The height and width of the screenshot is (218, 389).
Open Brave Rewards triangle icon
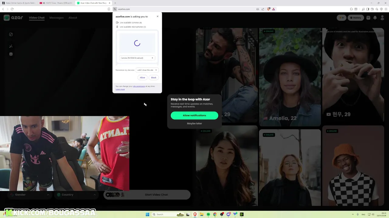click(274, 9)
